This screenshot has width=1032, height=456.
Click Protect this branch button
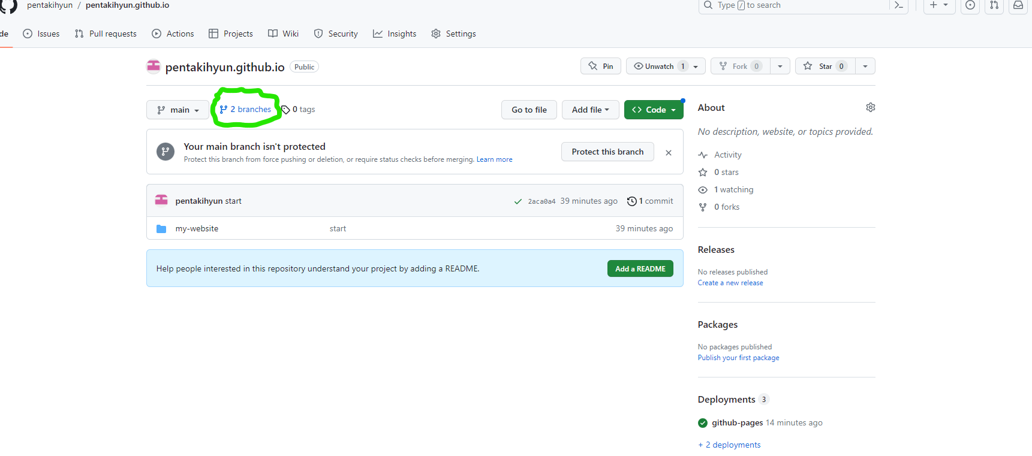(607, 152)
